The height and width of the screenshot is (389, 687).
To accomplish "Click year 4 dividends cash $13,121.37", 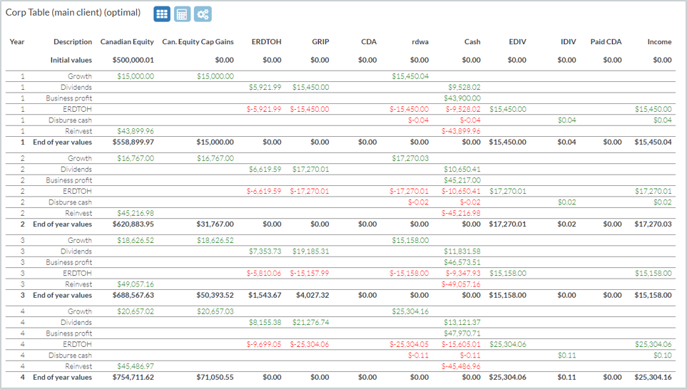I will click(x=462, y=323).
